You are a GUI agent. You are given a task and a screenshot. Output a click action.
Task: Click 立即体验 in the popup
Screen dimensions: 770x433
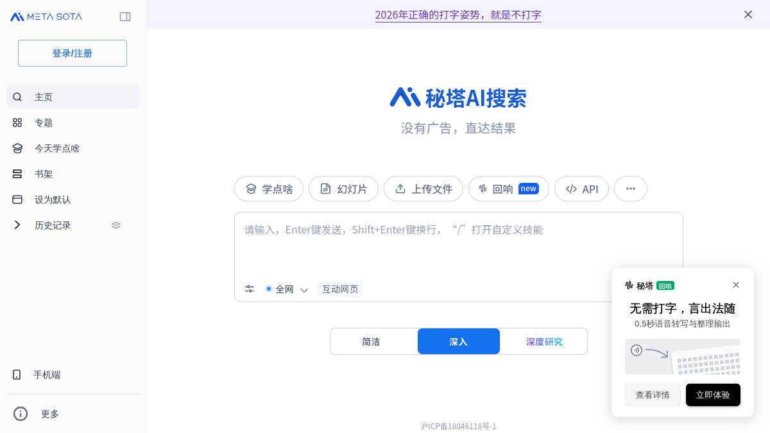(x=713, y=395)
